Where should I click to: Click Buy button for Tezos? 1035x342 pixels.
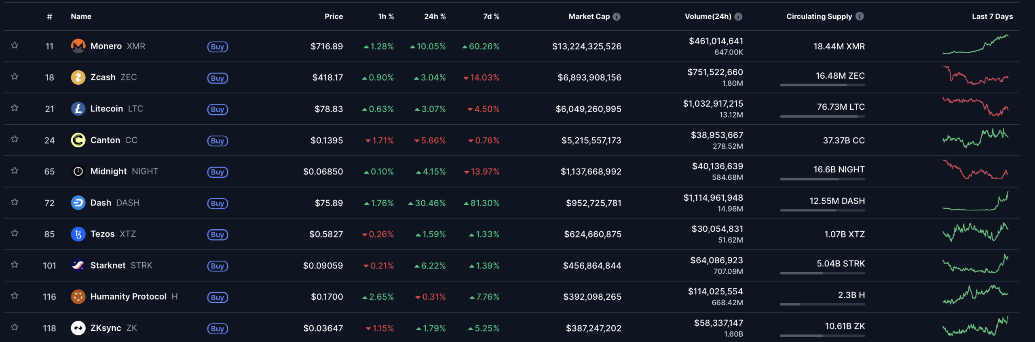pos(218,235)
